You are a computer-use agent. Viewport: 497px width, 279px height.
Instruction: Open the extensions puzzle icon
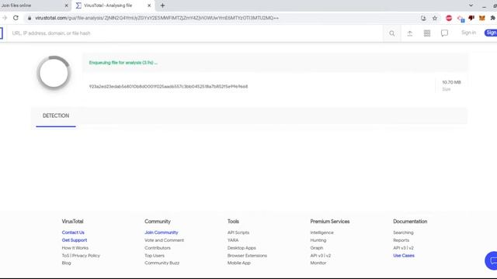493,19
